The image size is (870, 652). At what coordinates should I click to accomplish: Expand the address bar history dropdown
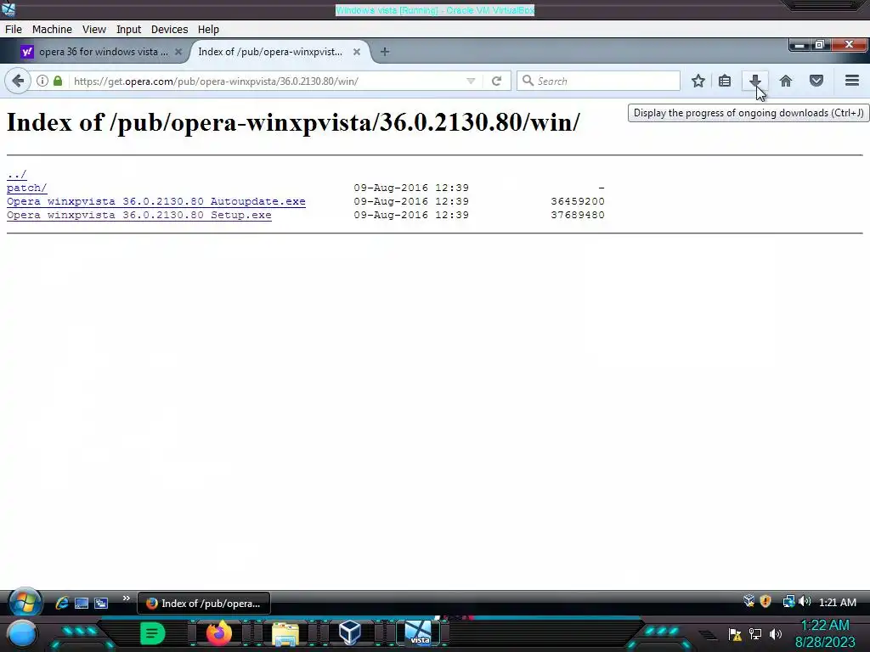[x=471, y=81]
